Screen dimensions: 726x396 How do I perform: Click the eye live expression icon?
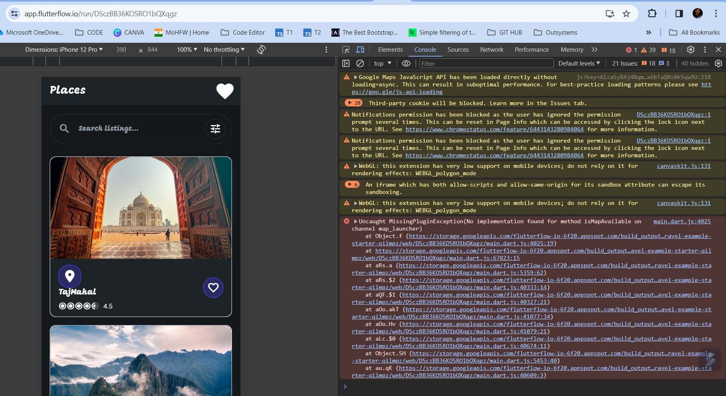click(406, 63)
